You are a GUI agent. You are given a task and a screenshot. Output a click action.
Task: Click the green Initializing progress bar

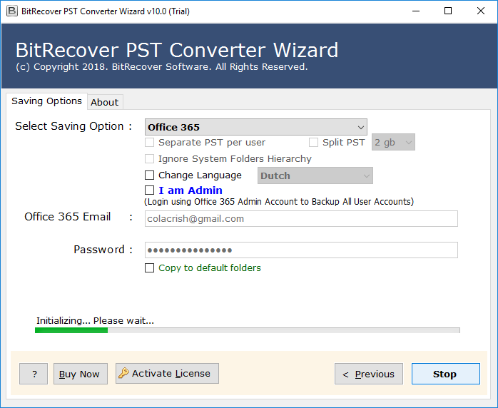(248, 330)
